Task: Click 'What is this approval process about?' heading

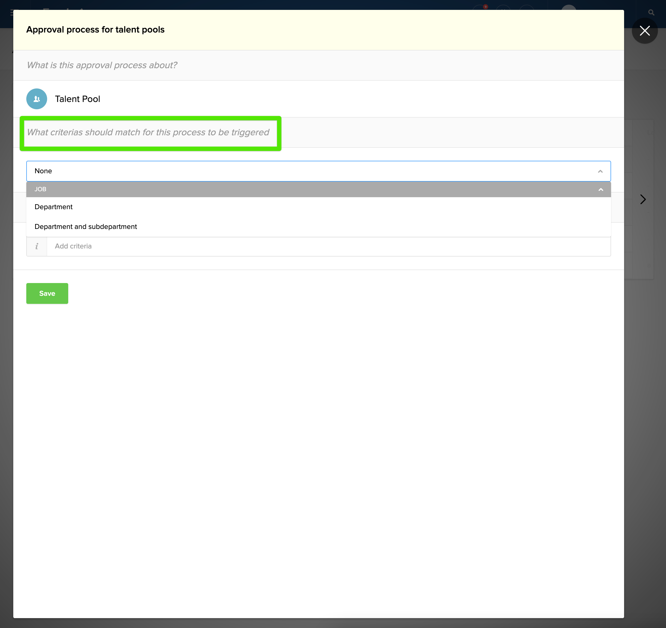Action: (102, 65)
